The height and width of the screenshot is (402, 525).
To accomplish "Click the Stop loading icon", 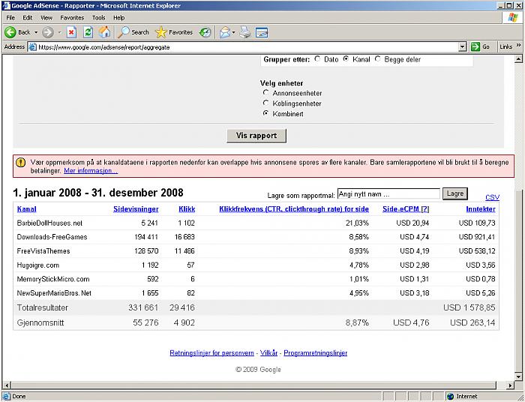I will (x=71, y=32).
